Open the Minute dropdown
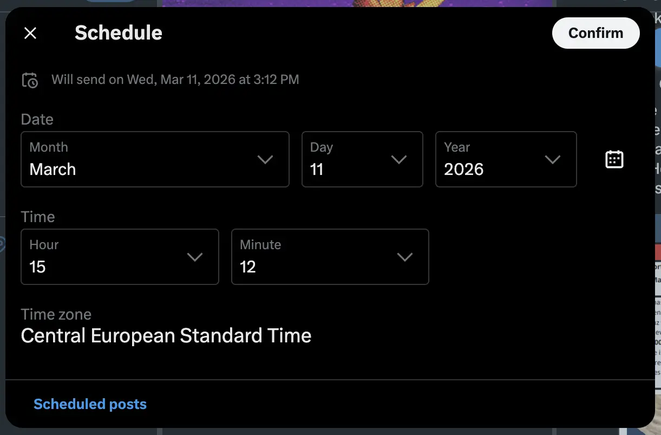 [405, 257]
